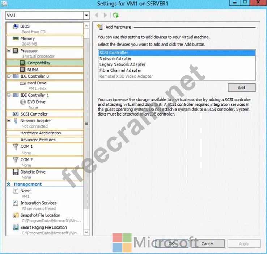Click the OK button

pos(171,243)
